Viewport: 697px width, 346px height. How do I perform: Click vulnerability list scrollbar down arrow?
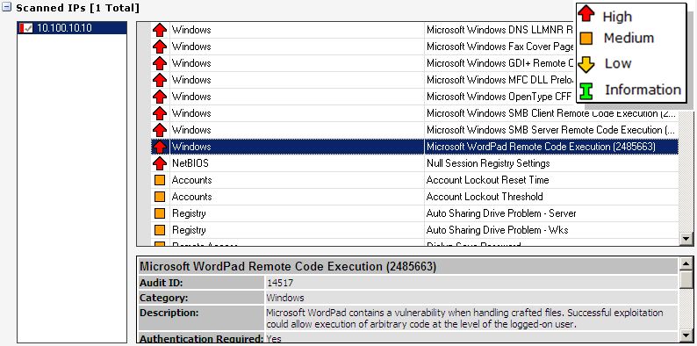(x=686, y=239)
